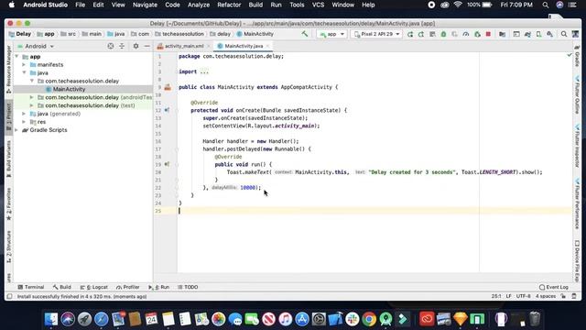Expand com.techeasesolution.delay (test) package

32,105
